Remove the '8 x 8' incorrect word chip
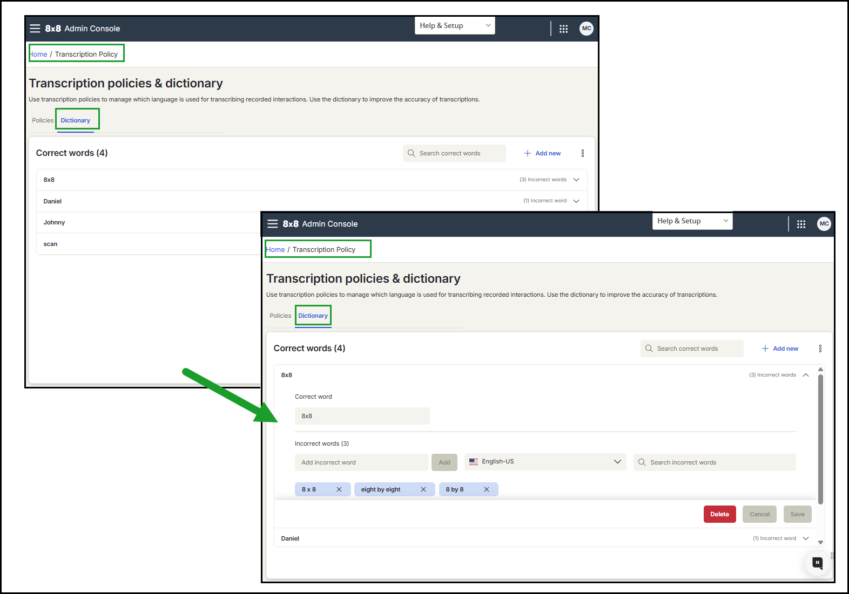The width and height of the screenshot is (849, 594). click(x=339, y=489)
